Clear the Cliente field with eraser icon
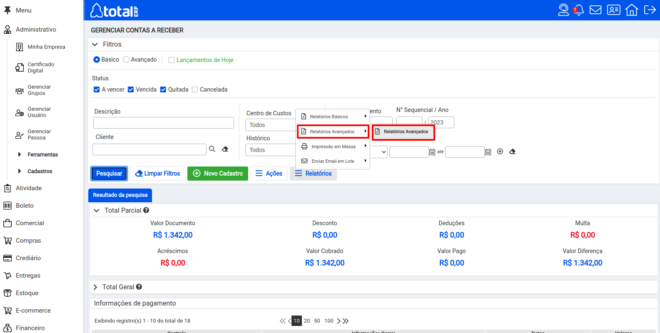The image size is (660, 333). [225, 149]
